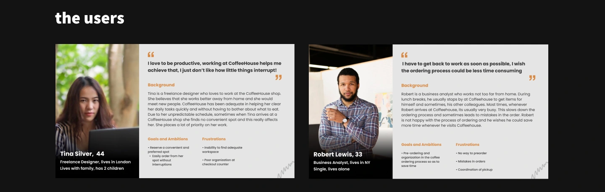Select the "No way to preorder" bullet

(472, 153)
